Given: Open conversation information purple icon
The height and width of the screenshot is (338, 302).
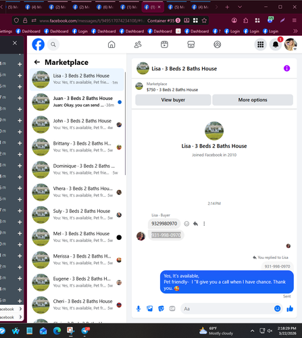Looking at the screenshot, I should [x=286, y=68].
